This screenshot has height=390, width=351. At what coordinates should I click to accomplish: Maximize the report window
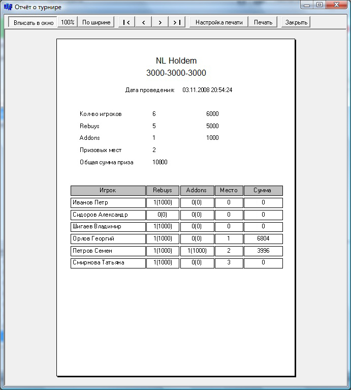click(320, 5)
